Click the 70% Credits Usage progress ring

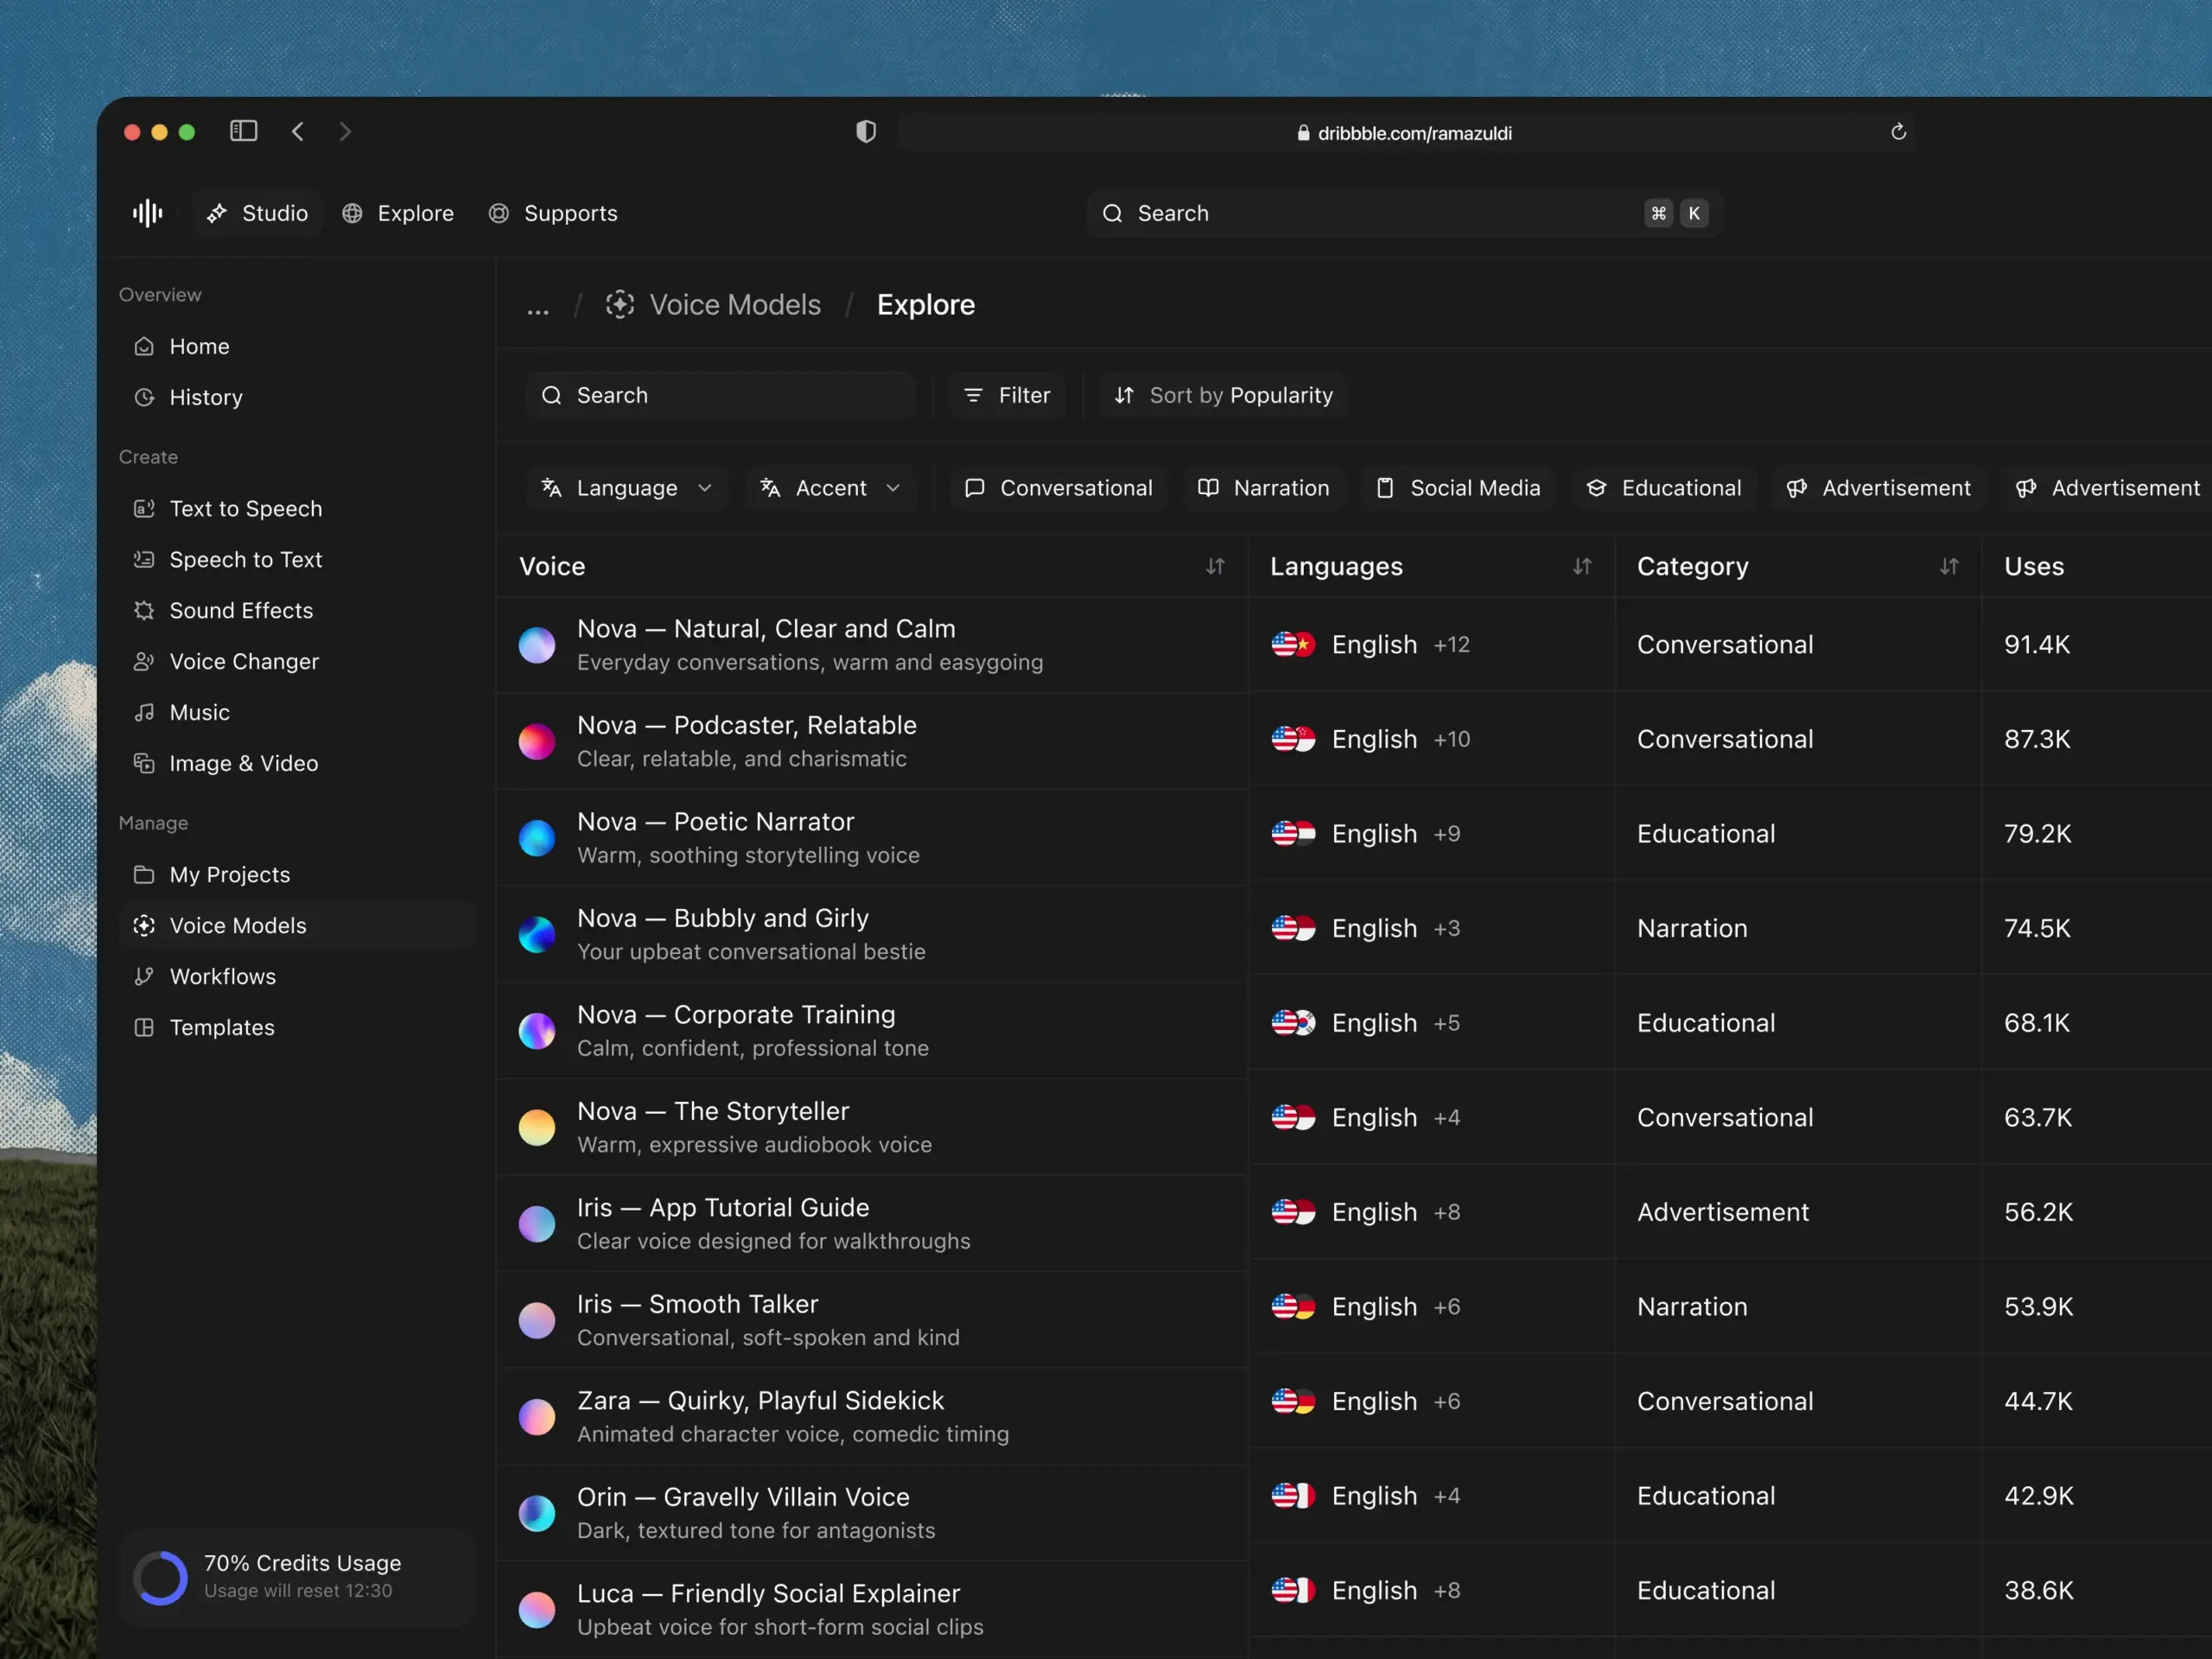tap(161, 1578)
